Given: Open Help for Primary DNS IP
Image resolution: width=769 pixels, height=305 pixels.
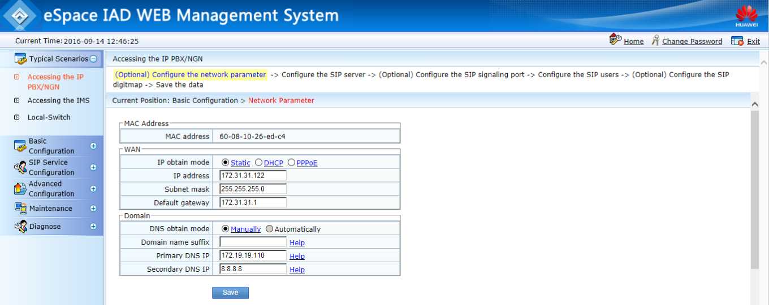Looking at the screenshot, I should click(297, 256).
